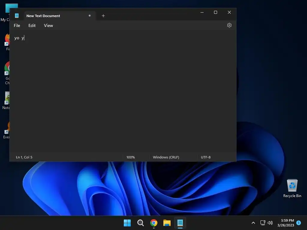Show hidden icons tray chevron

[253, 223]
